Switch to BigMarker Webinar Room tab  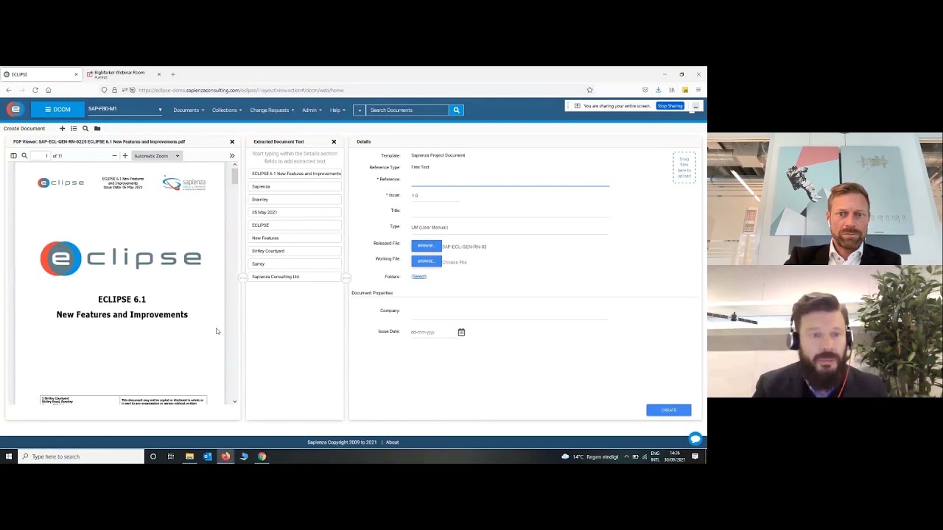coord(120,74)
